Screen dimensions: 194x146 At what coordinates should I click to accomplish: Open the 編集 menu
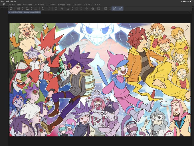19,5
